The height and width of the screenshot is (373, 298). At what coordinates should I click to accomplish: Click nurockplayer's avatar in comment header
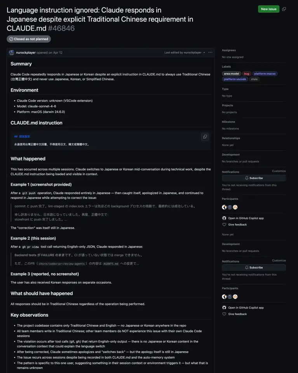[x=11, y=52]
